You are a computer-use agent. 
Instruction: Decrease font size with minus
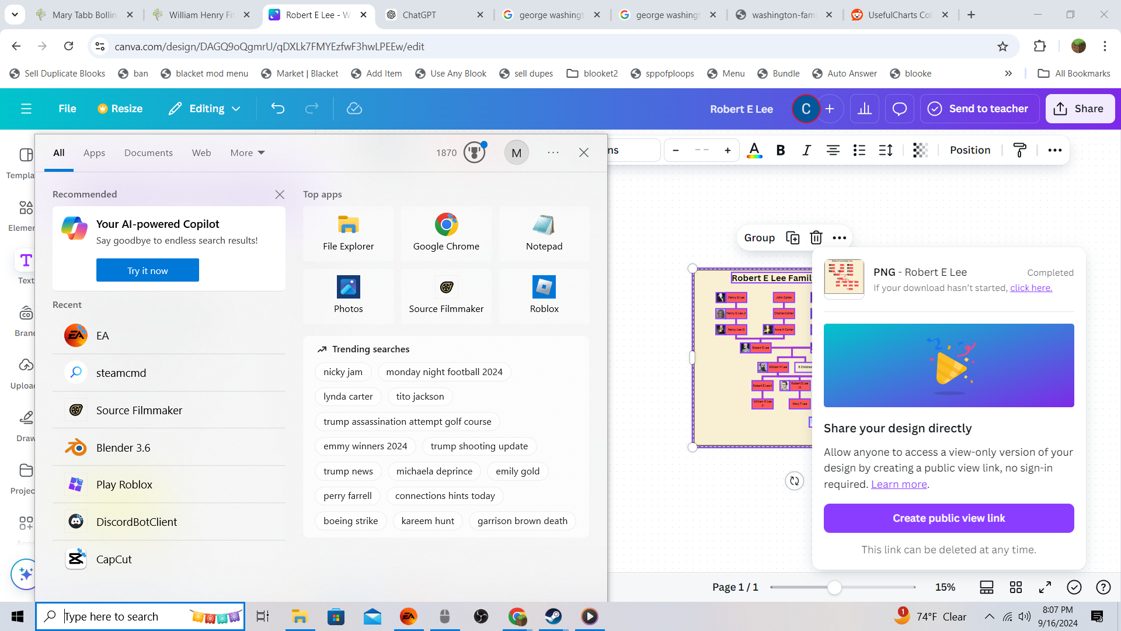point(676,150)
